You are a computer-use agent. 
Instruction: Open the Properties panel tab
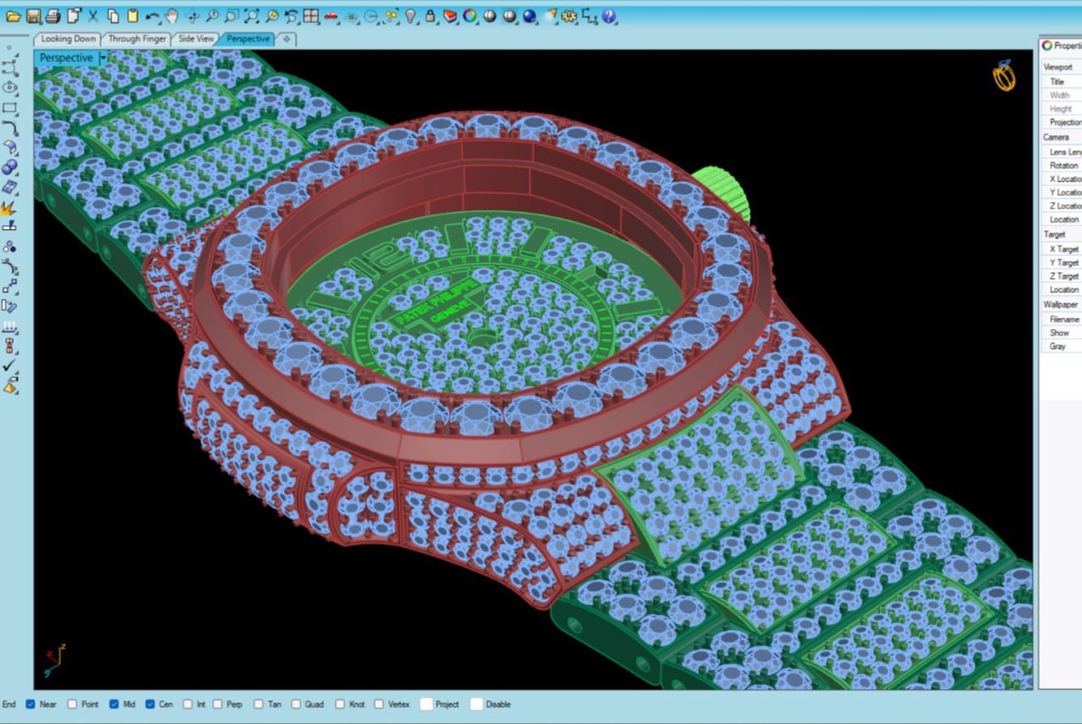point(1061,45)
